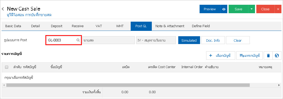Click the search icon in GL-0003 field
This screenshot has height=99, width=283.
pyautogui.click(x=78, y=40)
